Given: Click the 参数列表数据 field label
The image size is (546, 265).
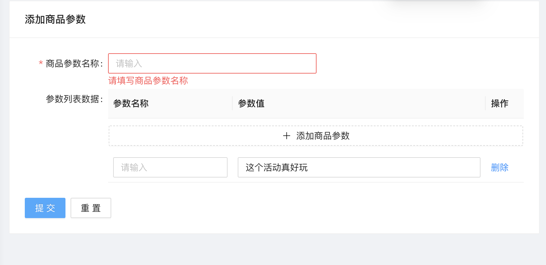Looking at the screenshot, I should tap(74, 98).
